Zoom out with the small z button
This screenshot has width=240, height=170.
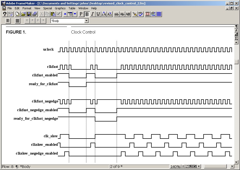183,166
